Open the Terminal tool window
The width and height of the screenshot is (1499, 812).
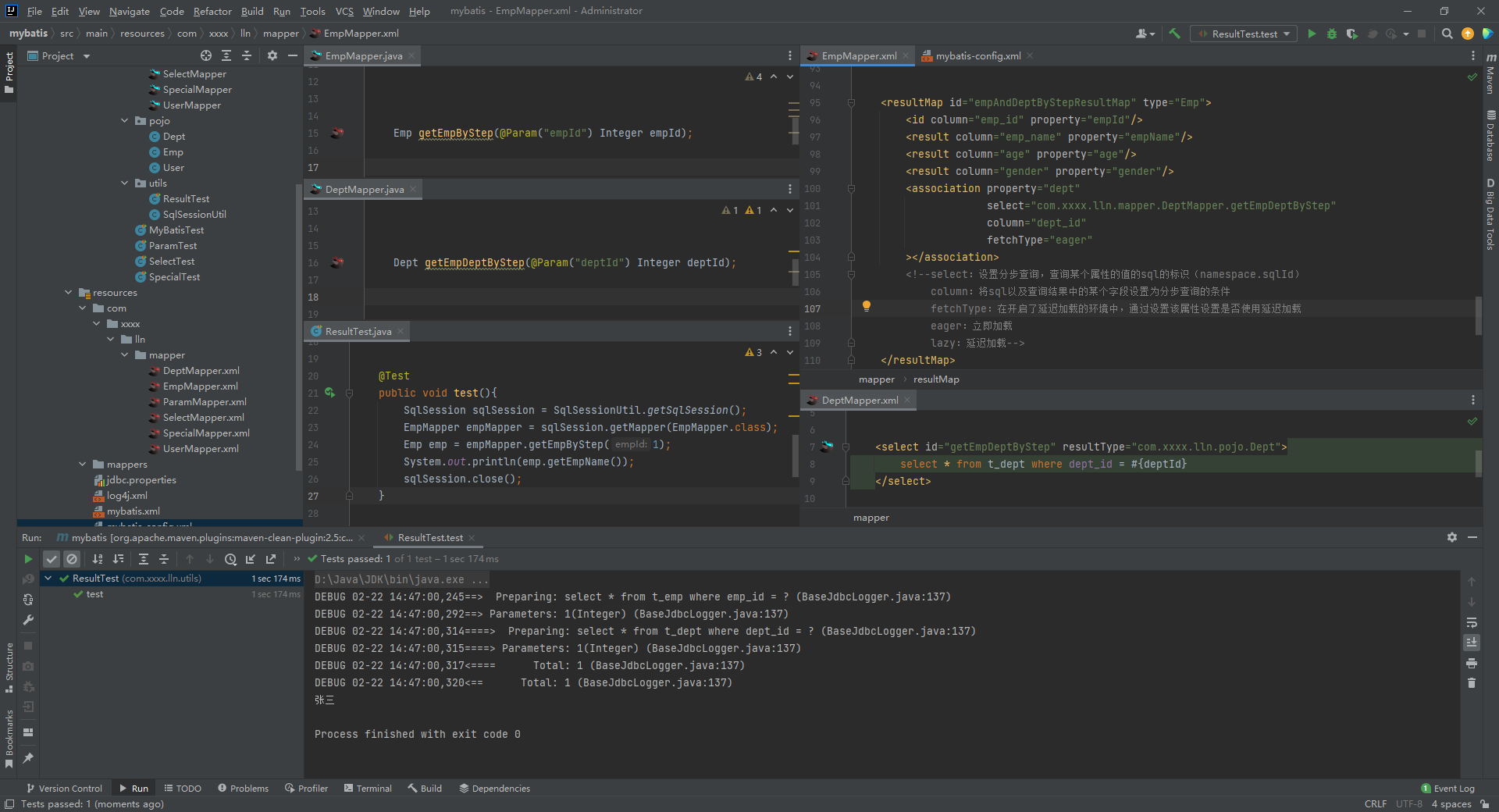368,789
